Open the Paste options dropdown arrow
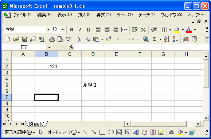The height and width of the screenshot is (139, 211). 102,39
